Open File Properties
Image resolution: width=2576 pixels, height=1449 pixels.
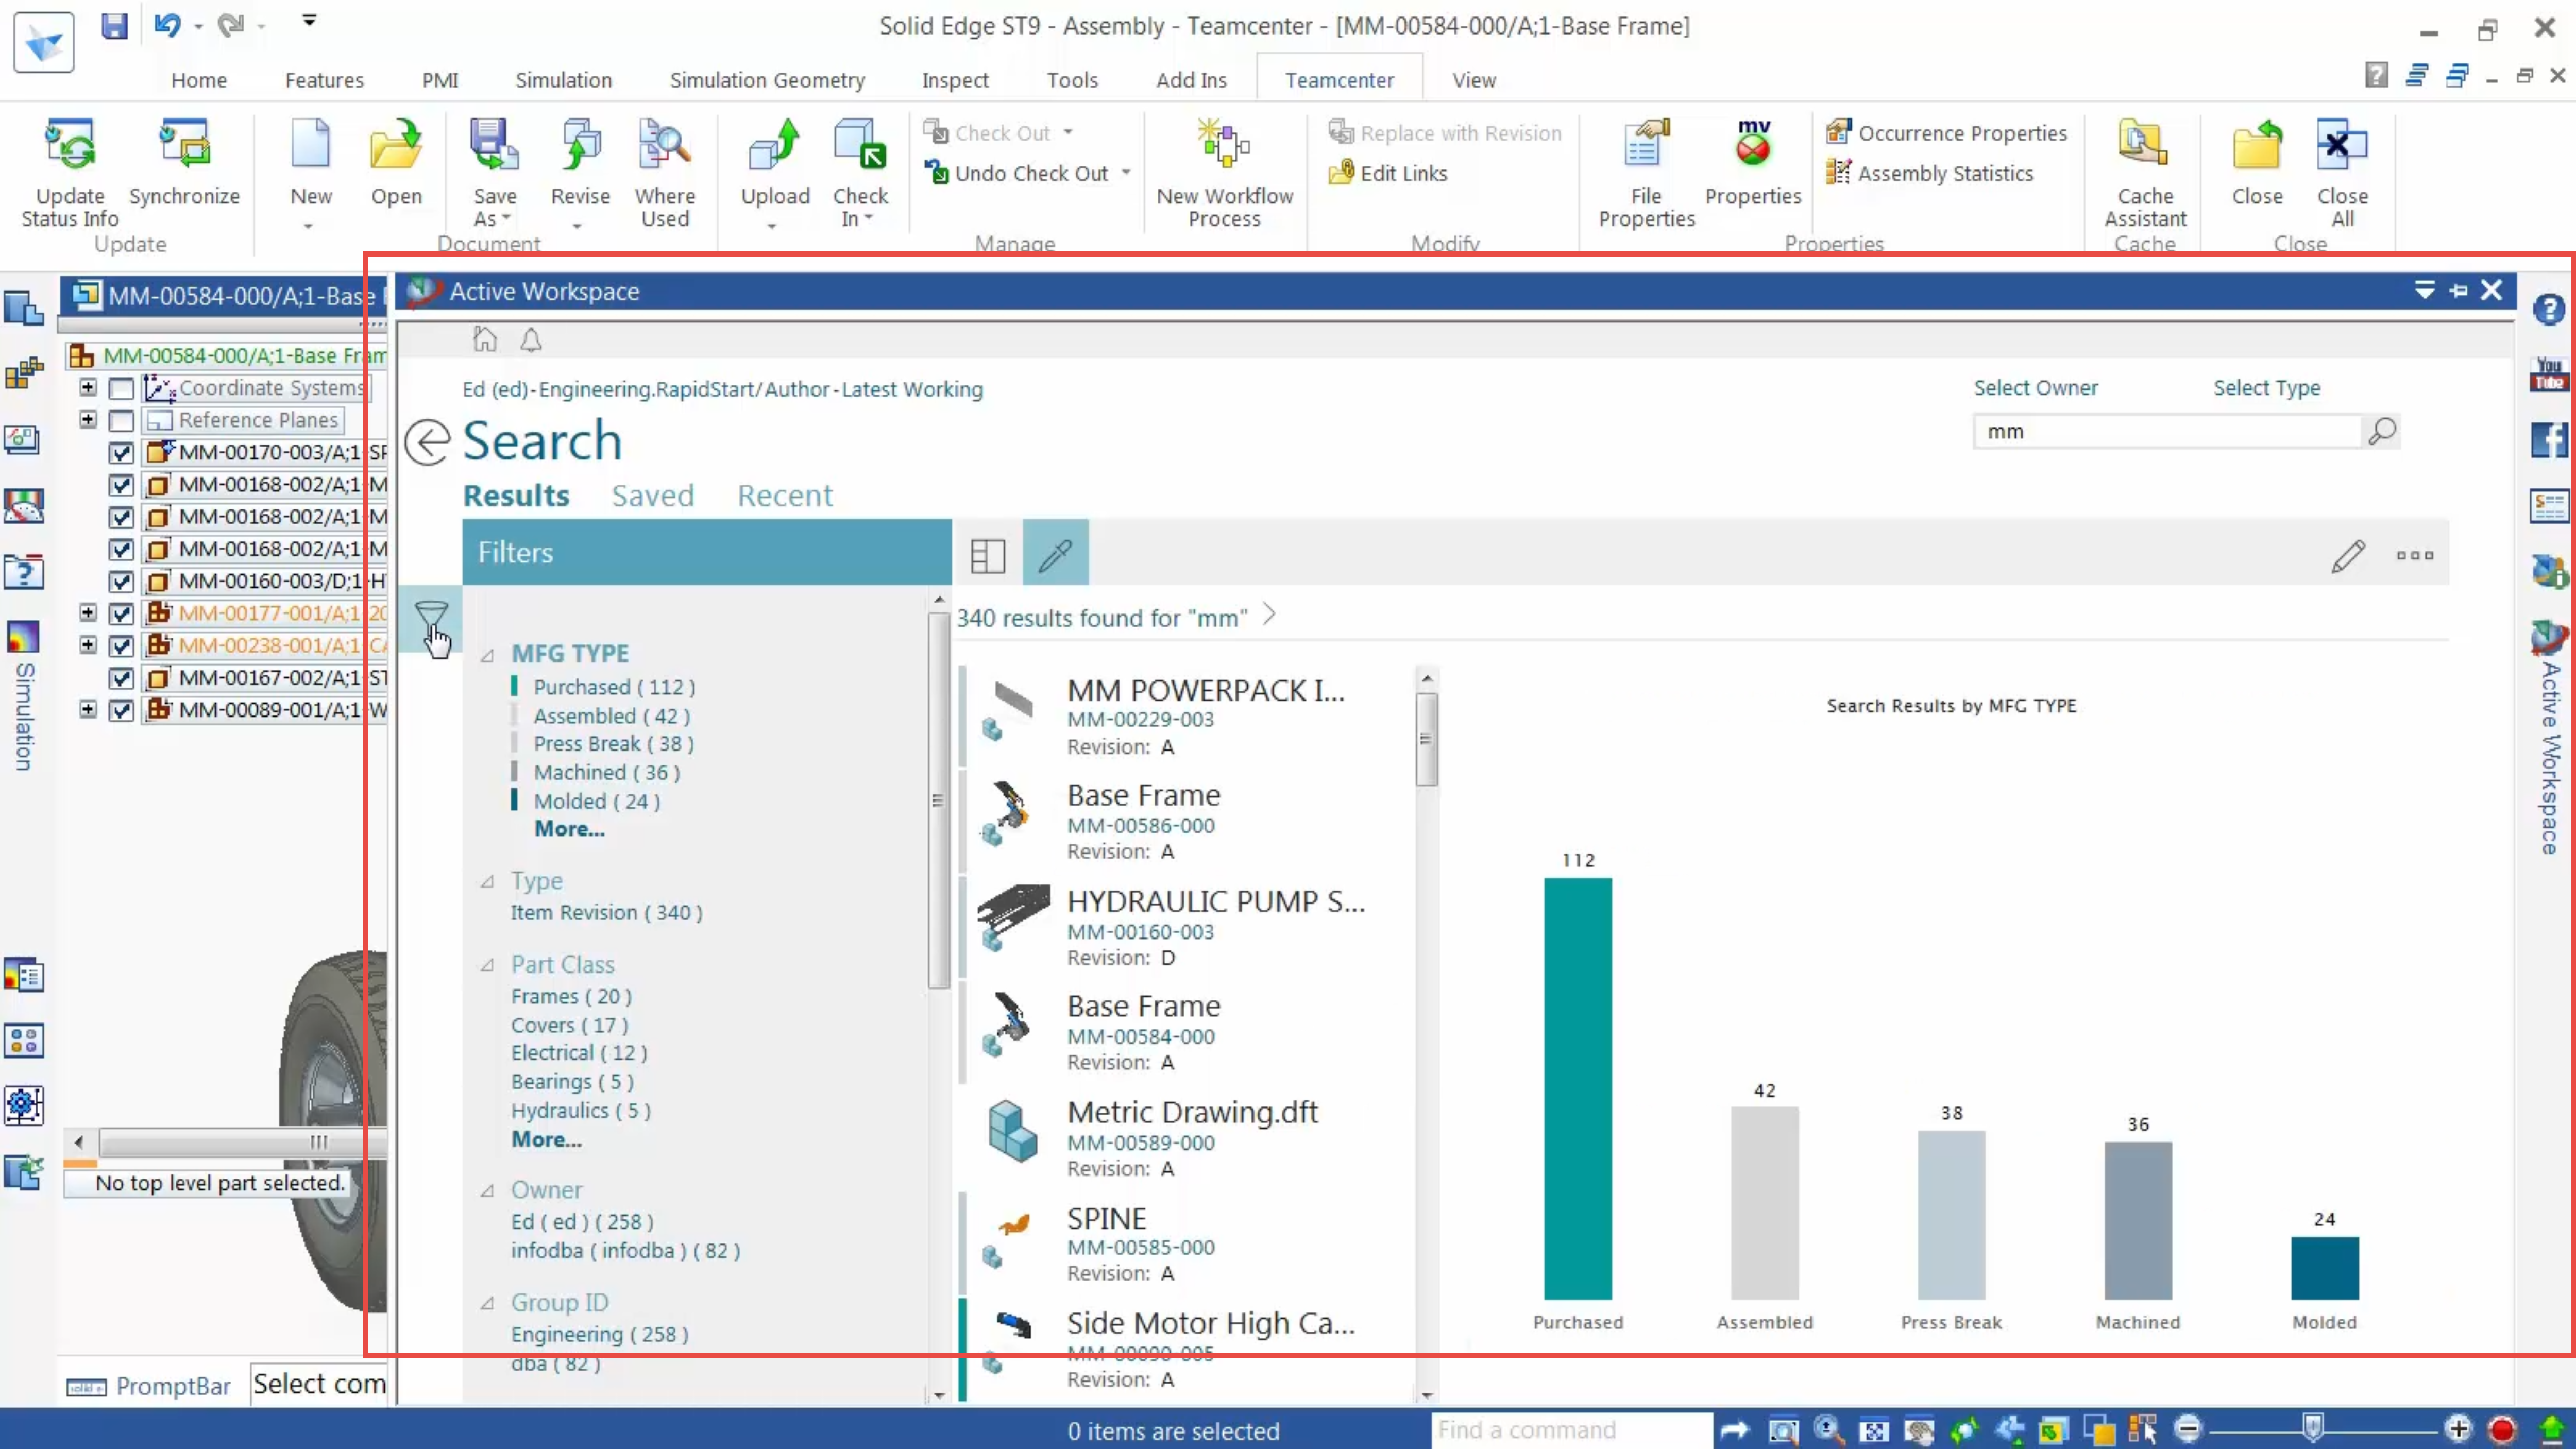coord(1646,172)
